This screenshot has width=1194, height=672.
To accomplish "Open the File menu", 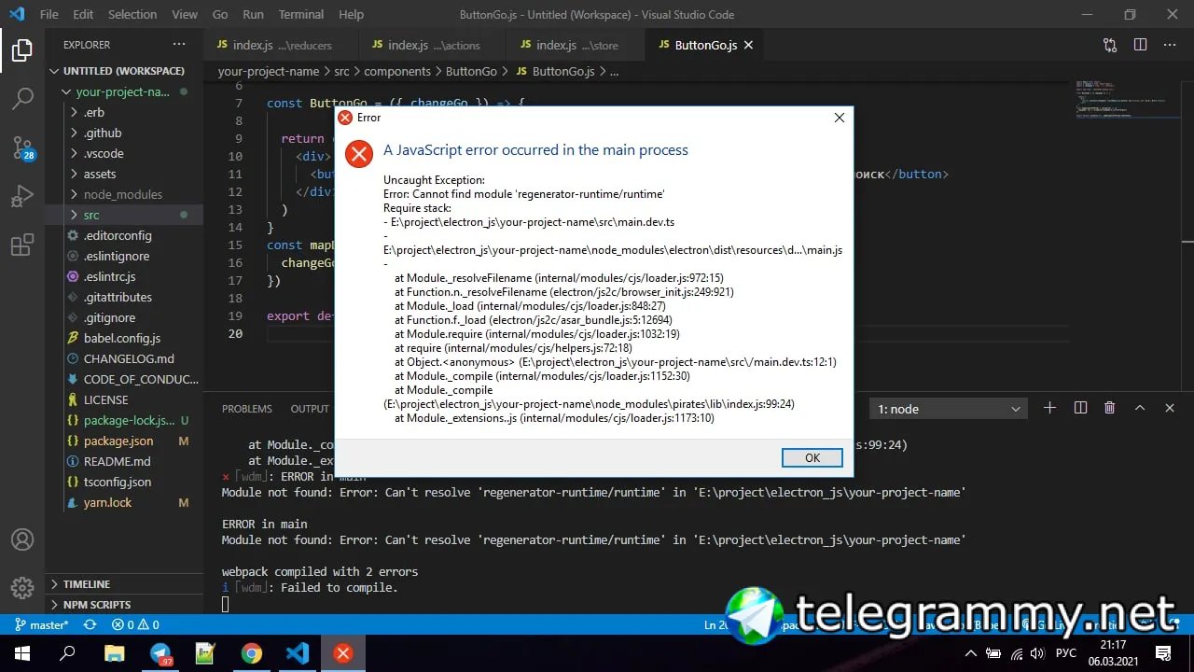I will [x=49, y=14].
